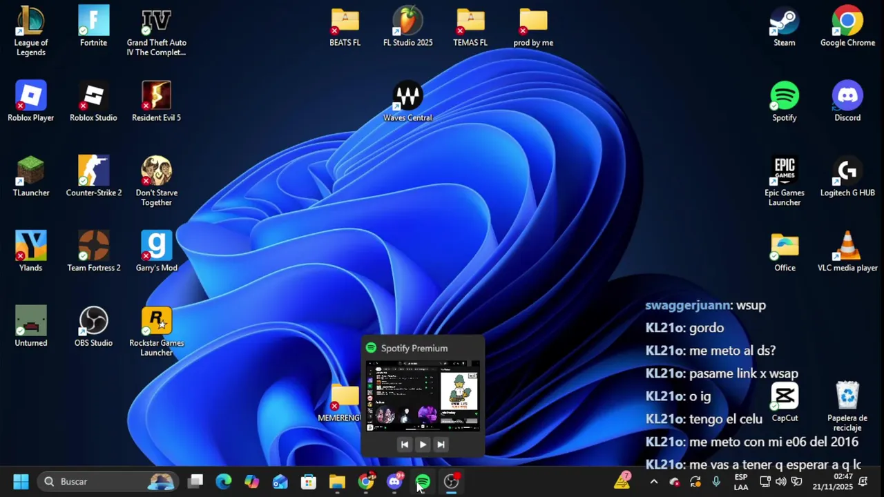This screenshot has width=884, height=497.
Task: Open Team Fortress 2 shortcut
Action: [x=93, y=251]
